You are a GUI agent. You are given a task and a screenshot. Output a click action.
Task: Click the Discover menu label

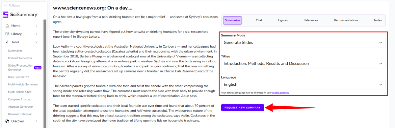18,121
